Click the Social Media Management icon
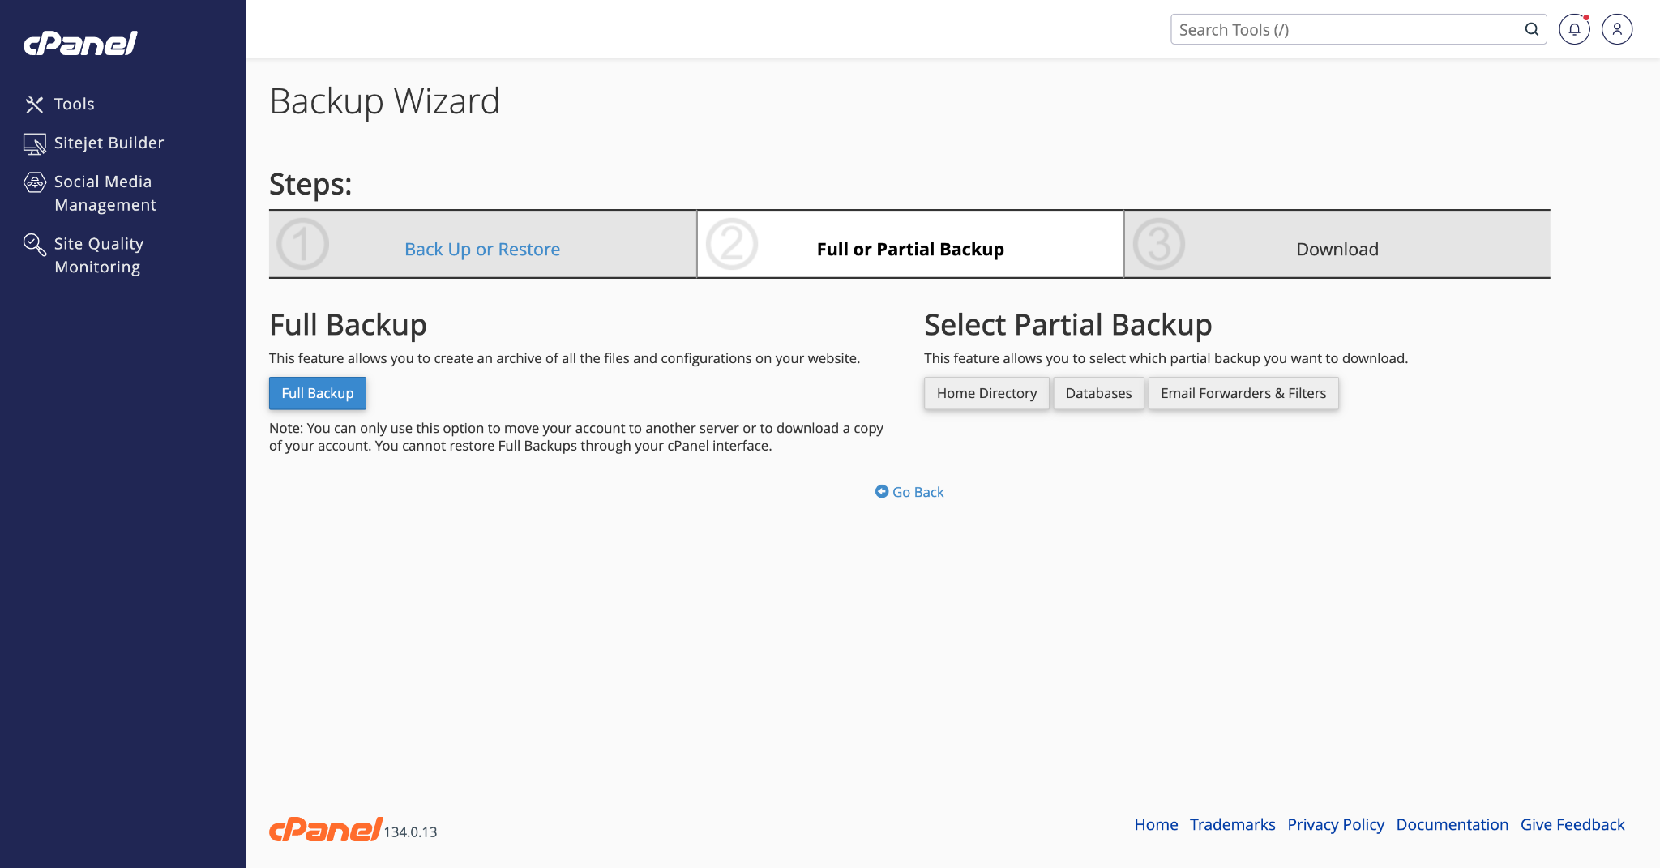The width and height of the screenshot is (1660, 868). coord(34,182)
